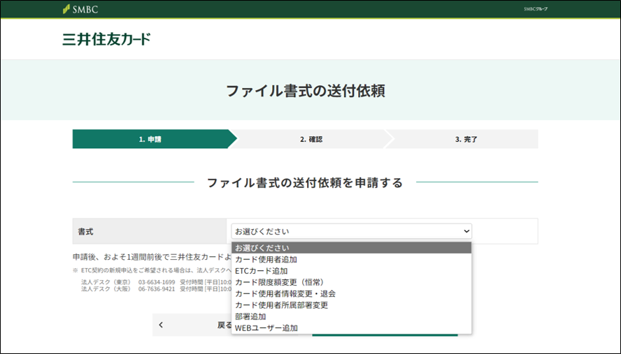Choose カード使用者情報変更・退会 option

click(x=351, y=294)
